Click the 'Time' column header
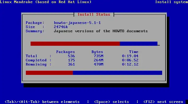The height and width of the screenshot is (104, 188). (134, 52)
